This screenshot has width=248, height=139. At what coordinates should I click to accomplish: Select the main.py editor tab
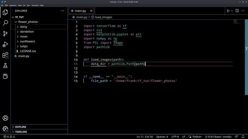82,11
